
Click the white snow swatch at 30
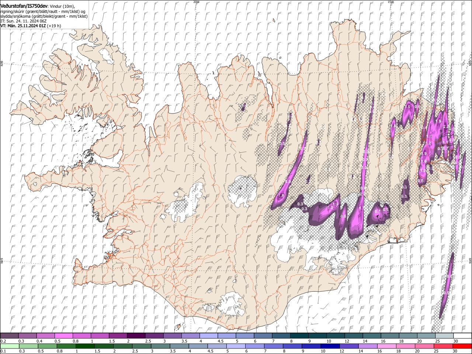(x=462, y=336)
